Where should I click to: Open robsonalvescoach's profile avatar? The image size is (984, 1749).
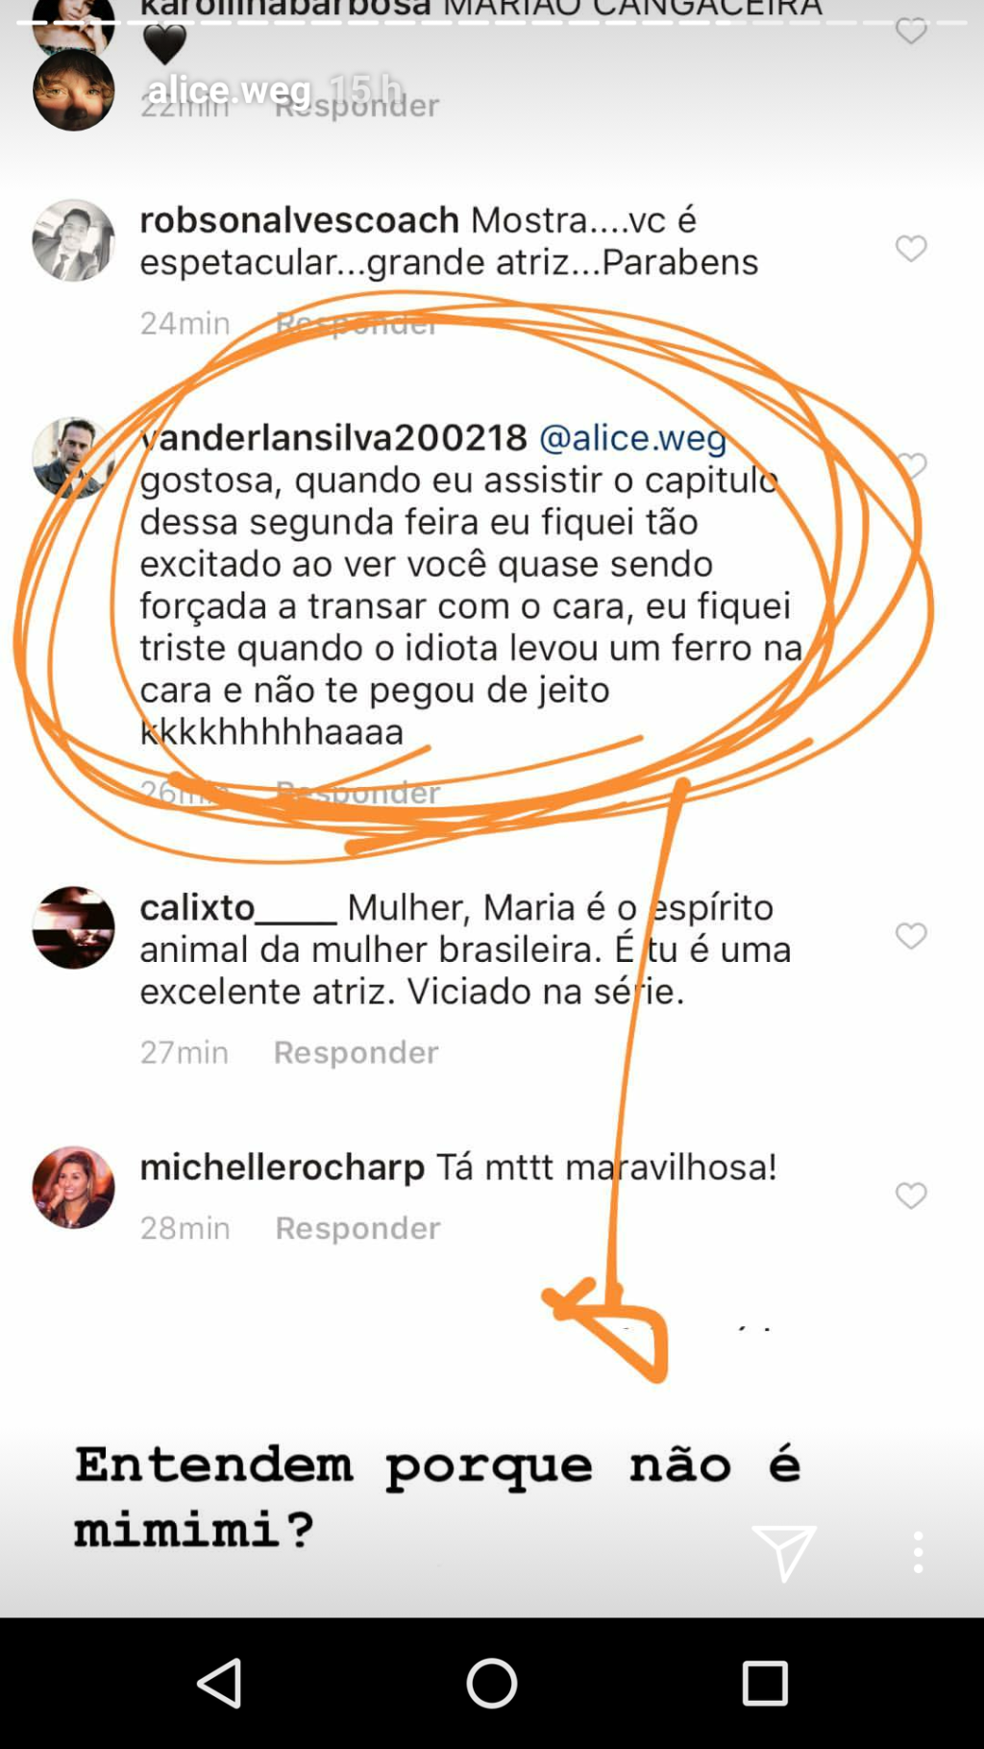click(73, 239)
